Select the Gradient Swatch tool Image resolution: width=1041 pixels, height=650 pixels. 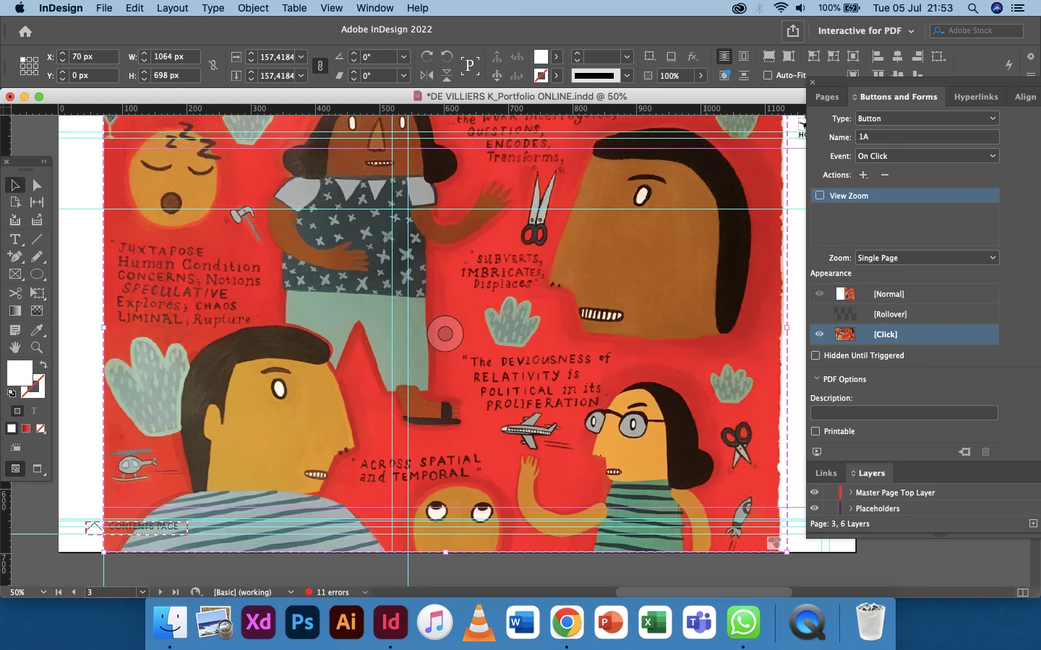pyautogui.click(x=15, y=311)
